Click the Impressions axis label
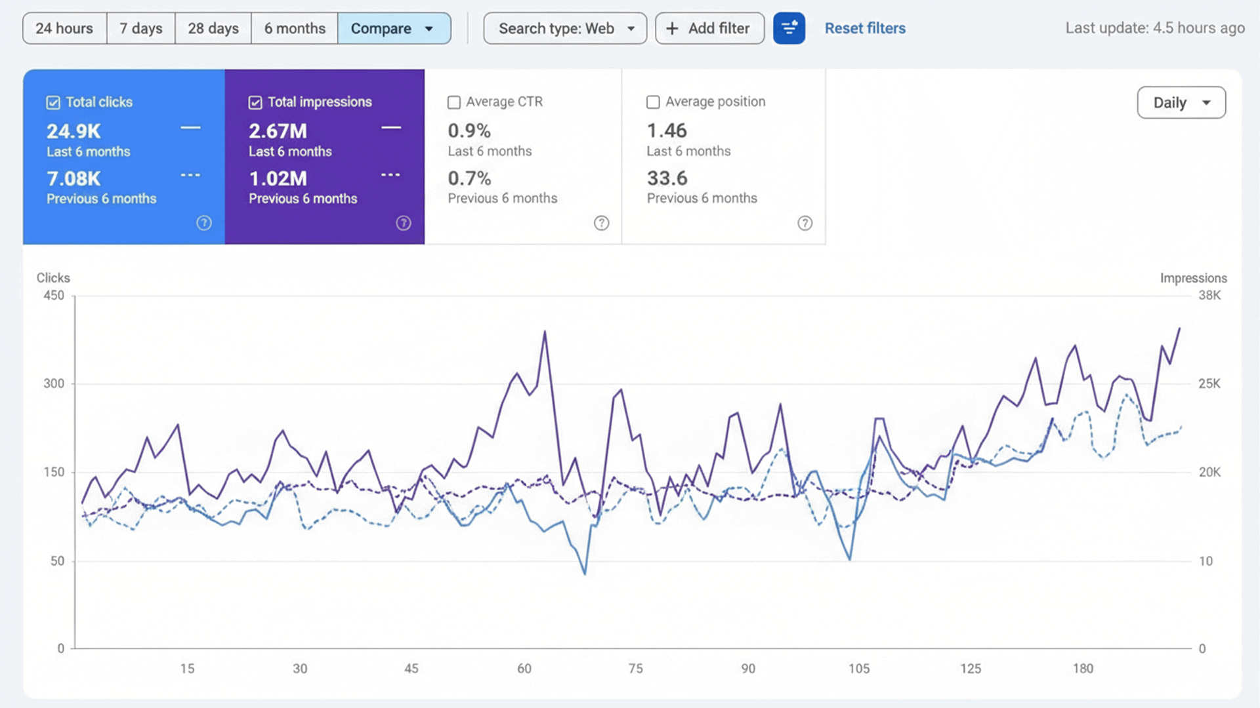1260x708 pixels. (x=1193, y=278)
